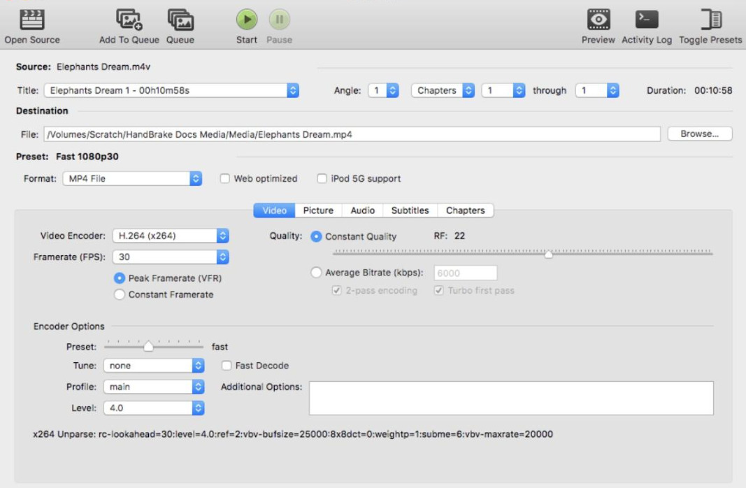Open the Tune dropdown set to none
The image size is (746, 488).
[154, 365]
